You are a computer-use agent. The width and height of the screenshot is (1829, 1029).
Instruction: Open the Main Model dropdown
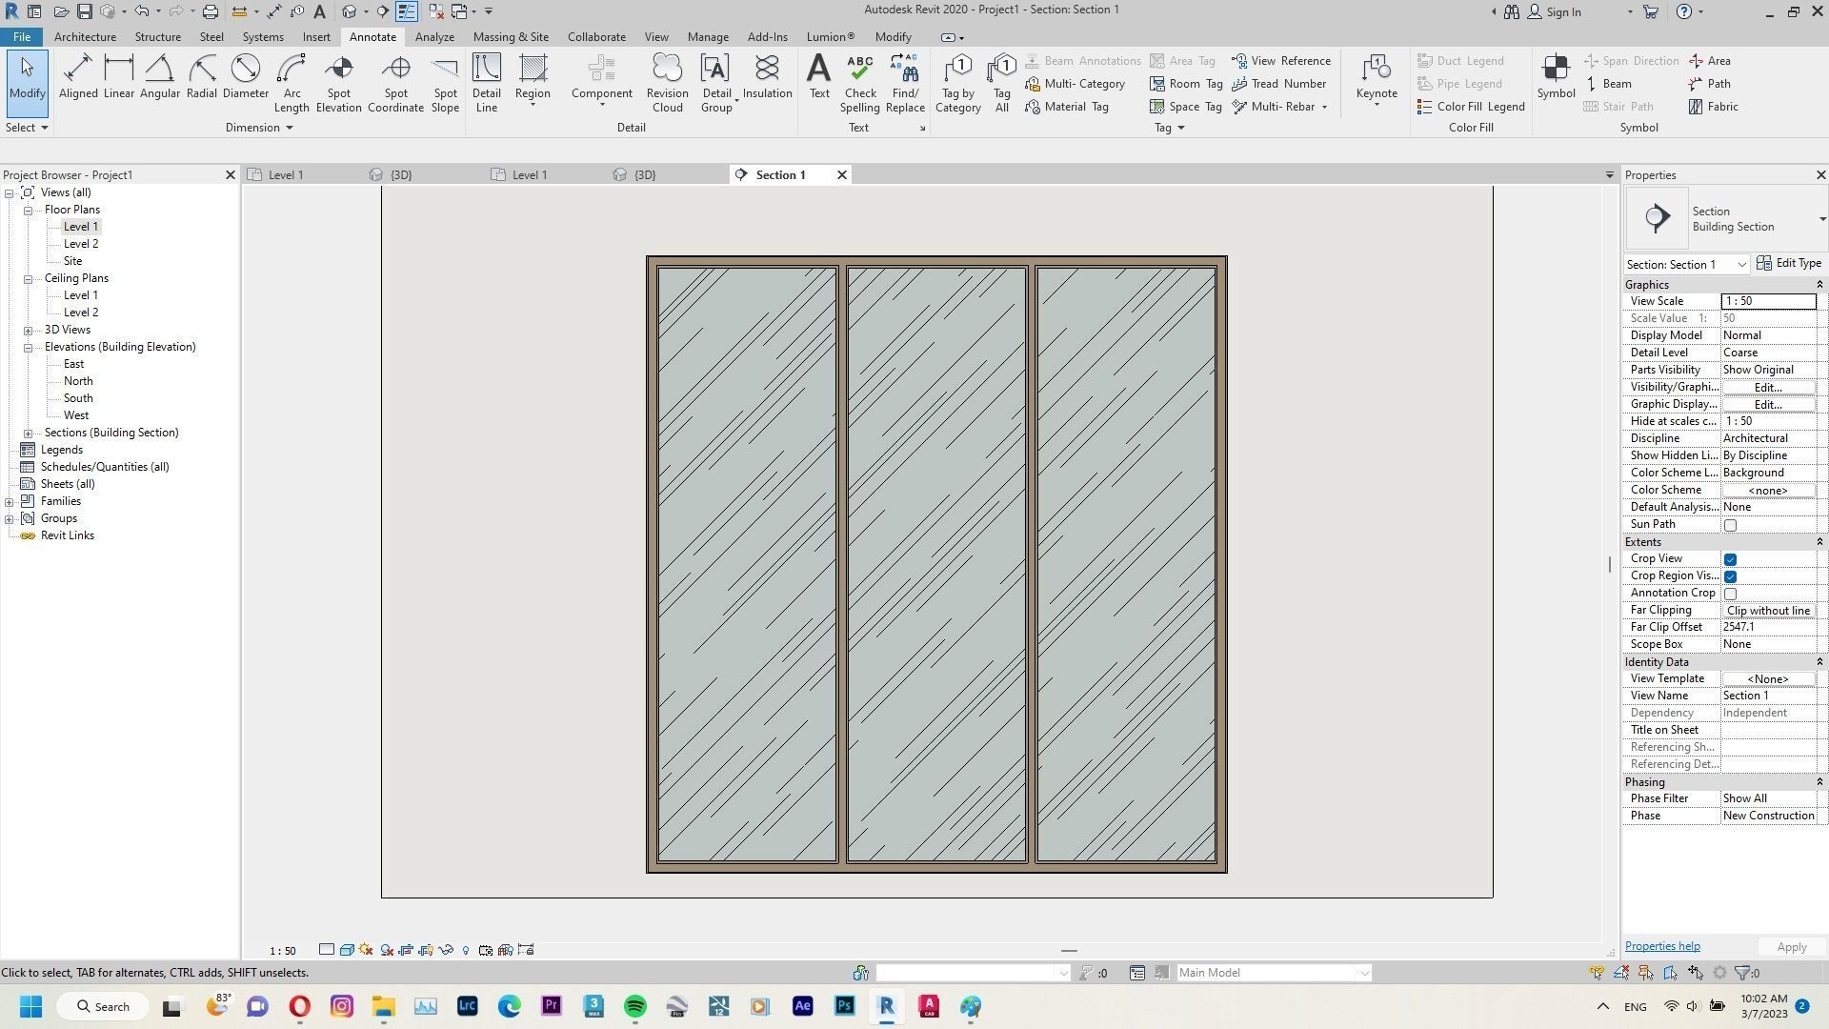pyautogui.click(x=1366, y=972)
